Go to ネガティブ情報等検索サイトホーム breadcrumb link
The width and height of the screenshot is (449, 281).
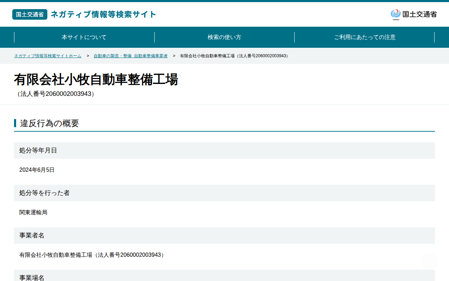[x=48, y=56]
